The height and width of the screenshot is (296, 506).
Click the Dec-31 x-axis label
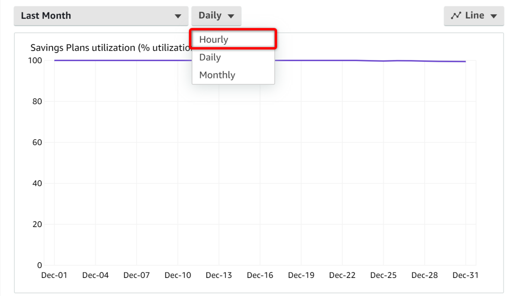pyautogui.click(x=466, y=275)
